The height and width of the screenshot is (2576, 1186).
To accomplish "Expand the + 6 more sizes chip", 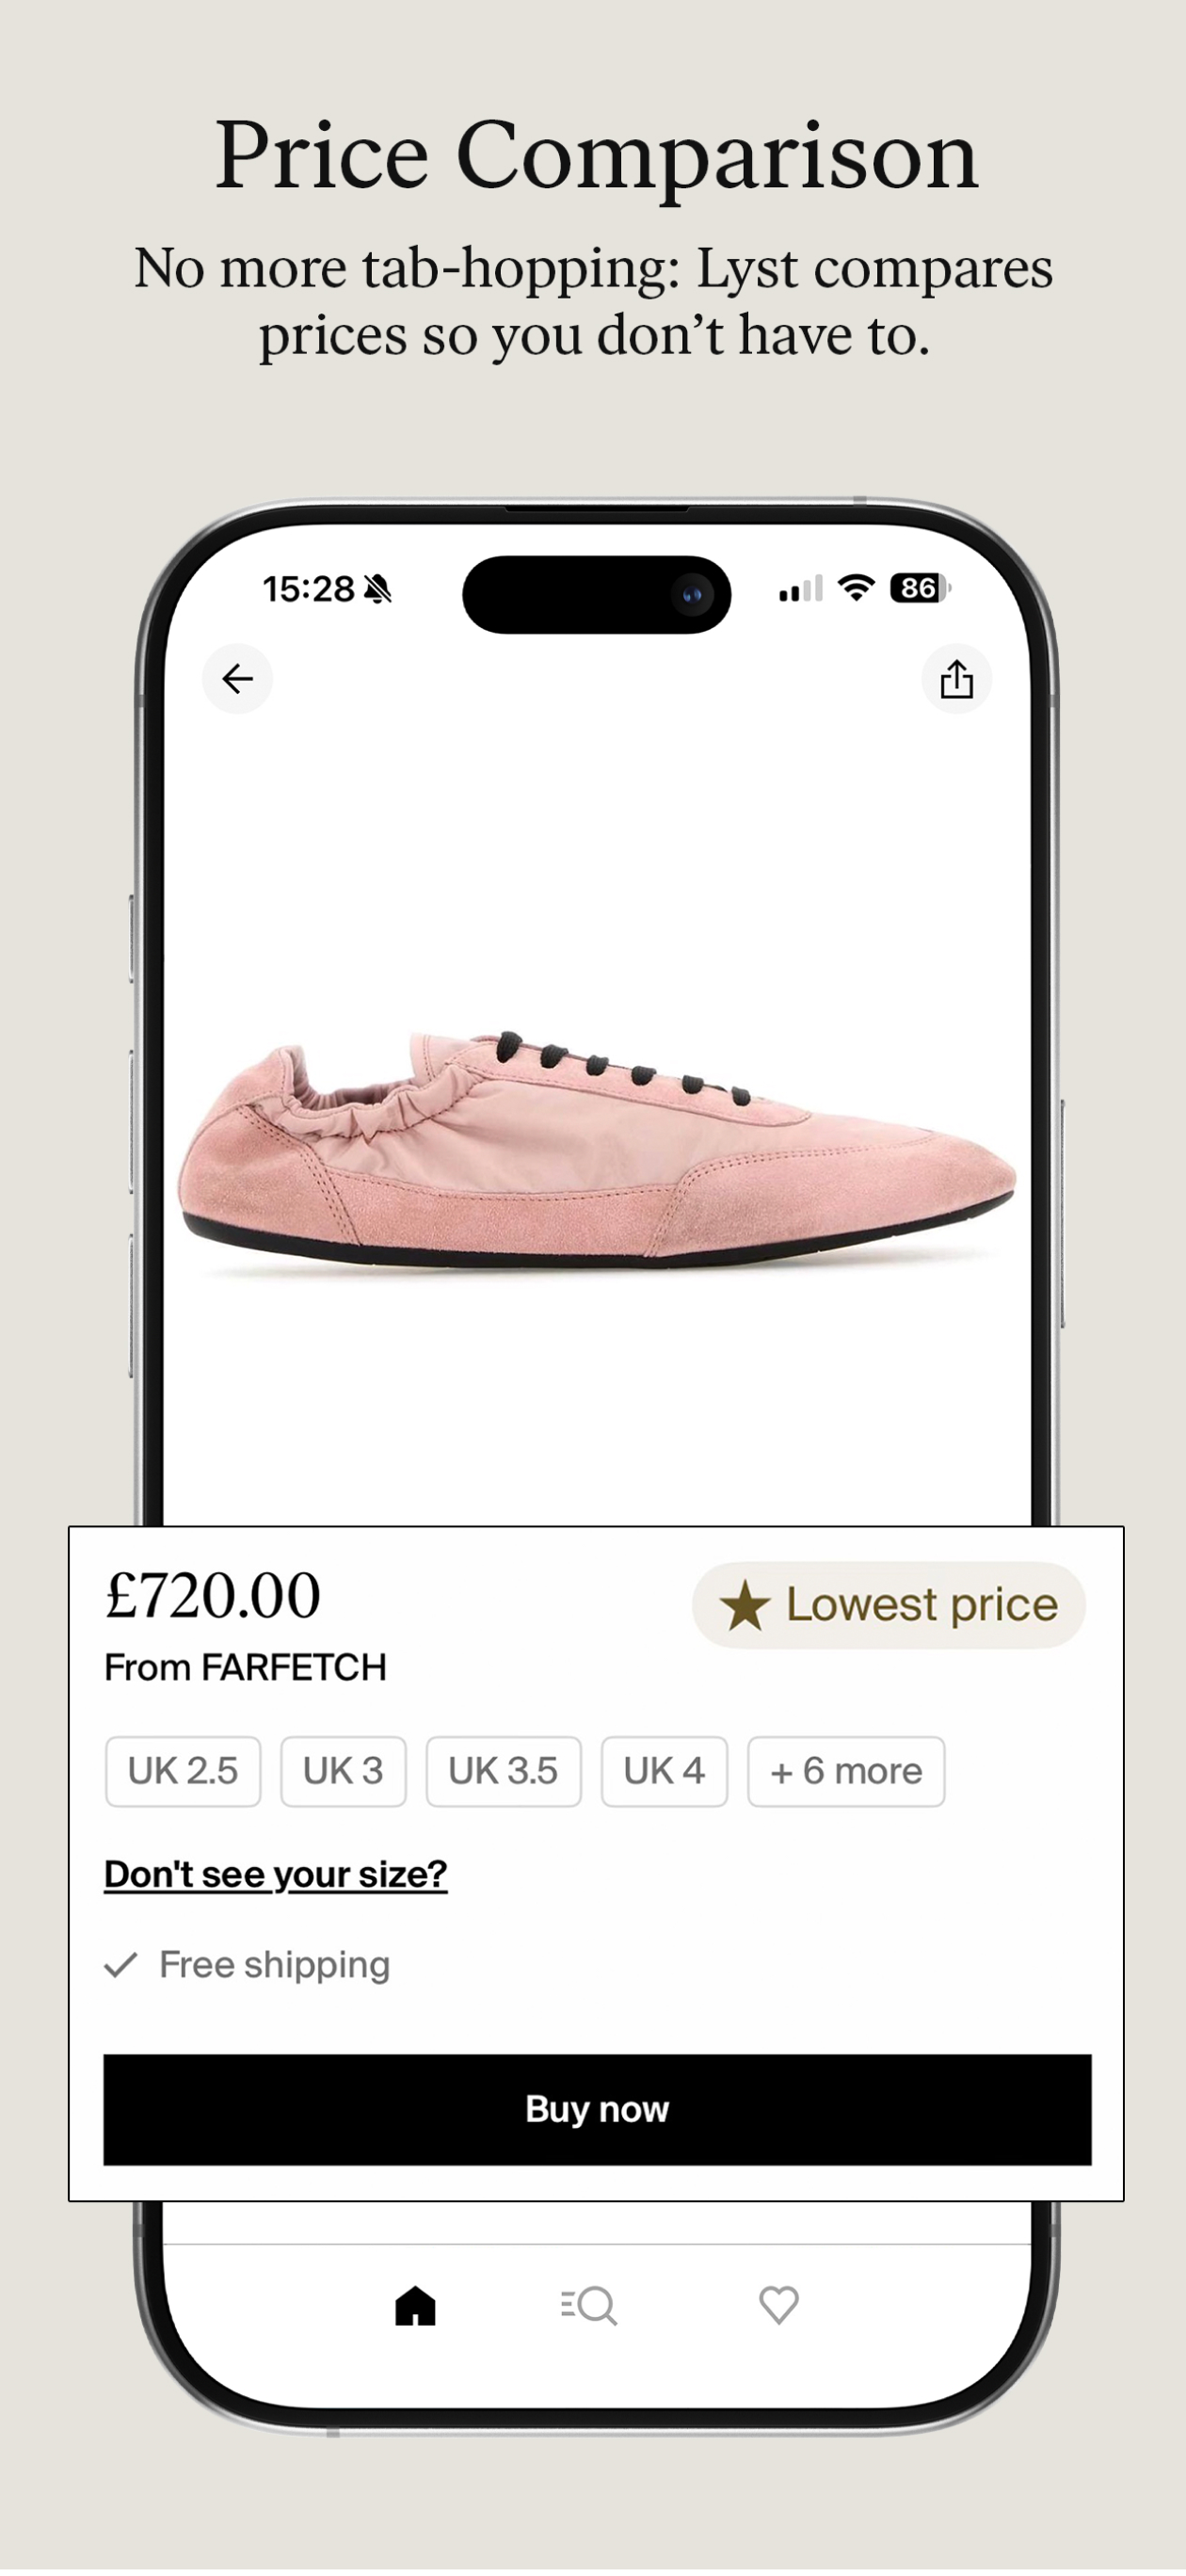I will (846, 1771).
